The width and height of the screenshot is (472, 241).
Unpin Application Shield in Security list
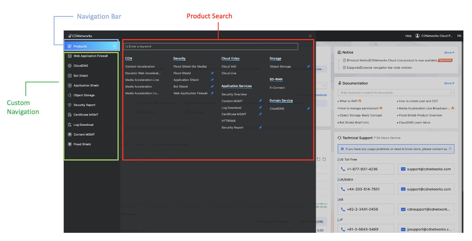212,80
